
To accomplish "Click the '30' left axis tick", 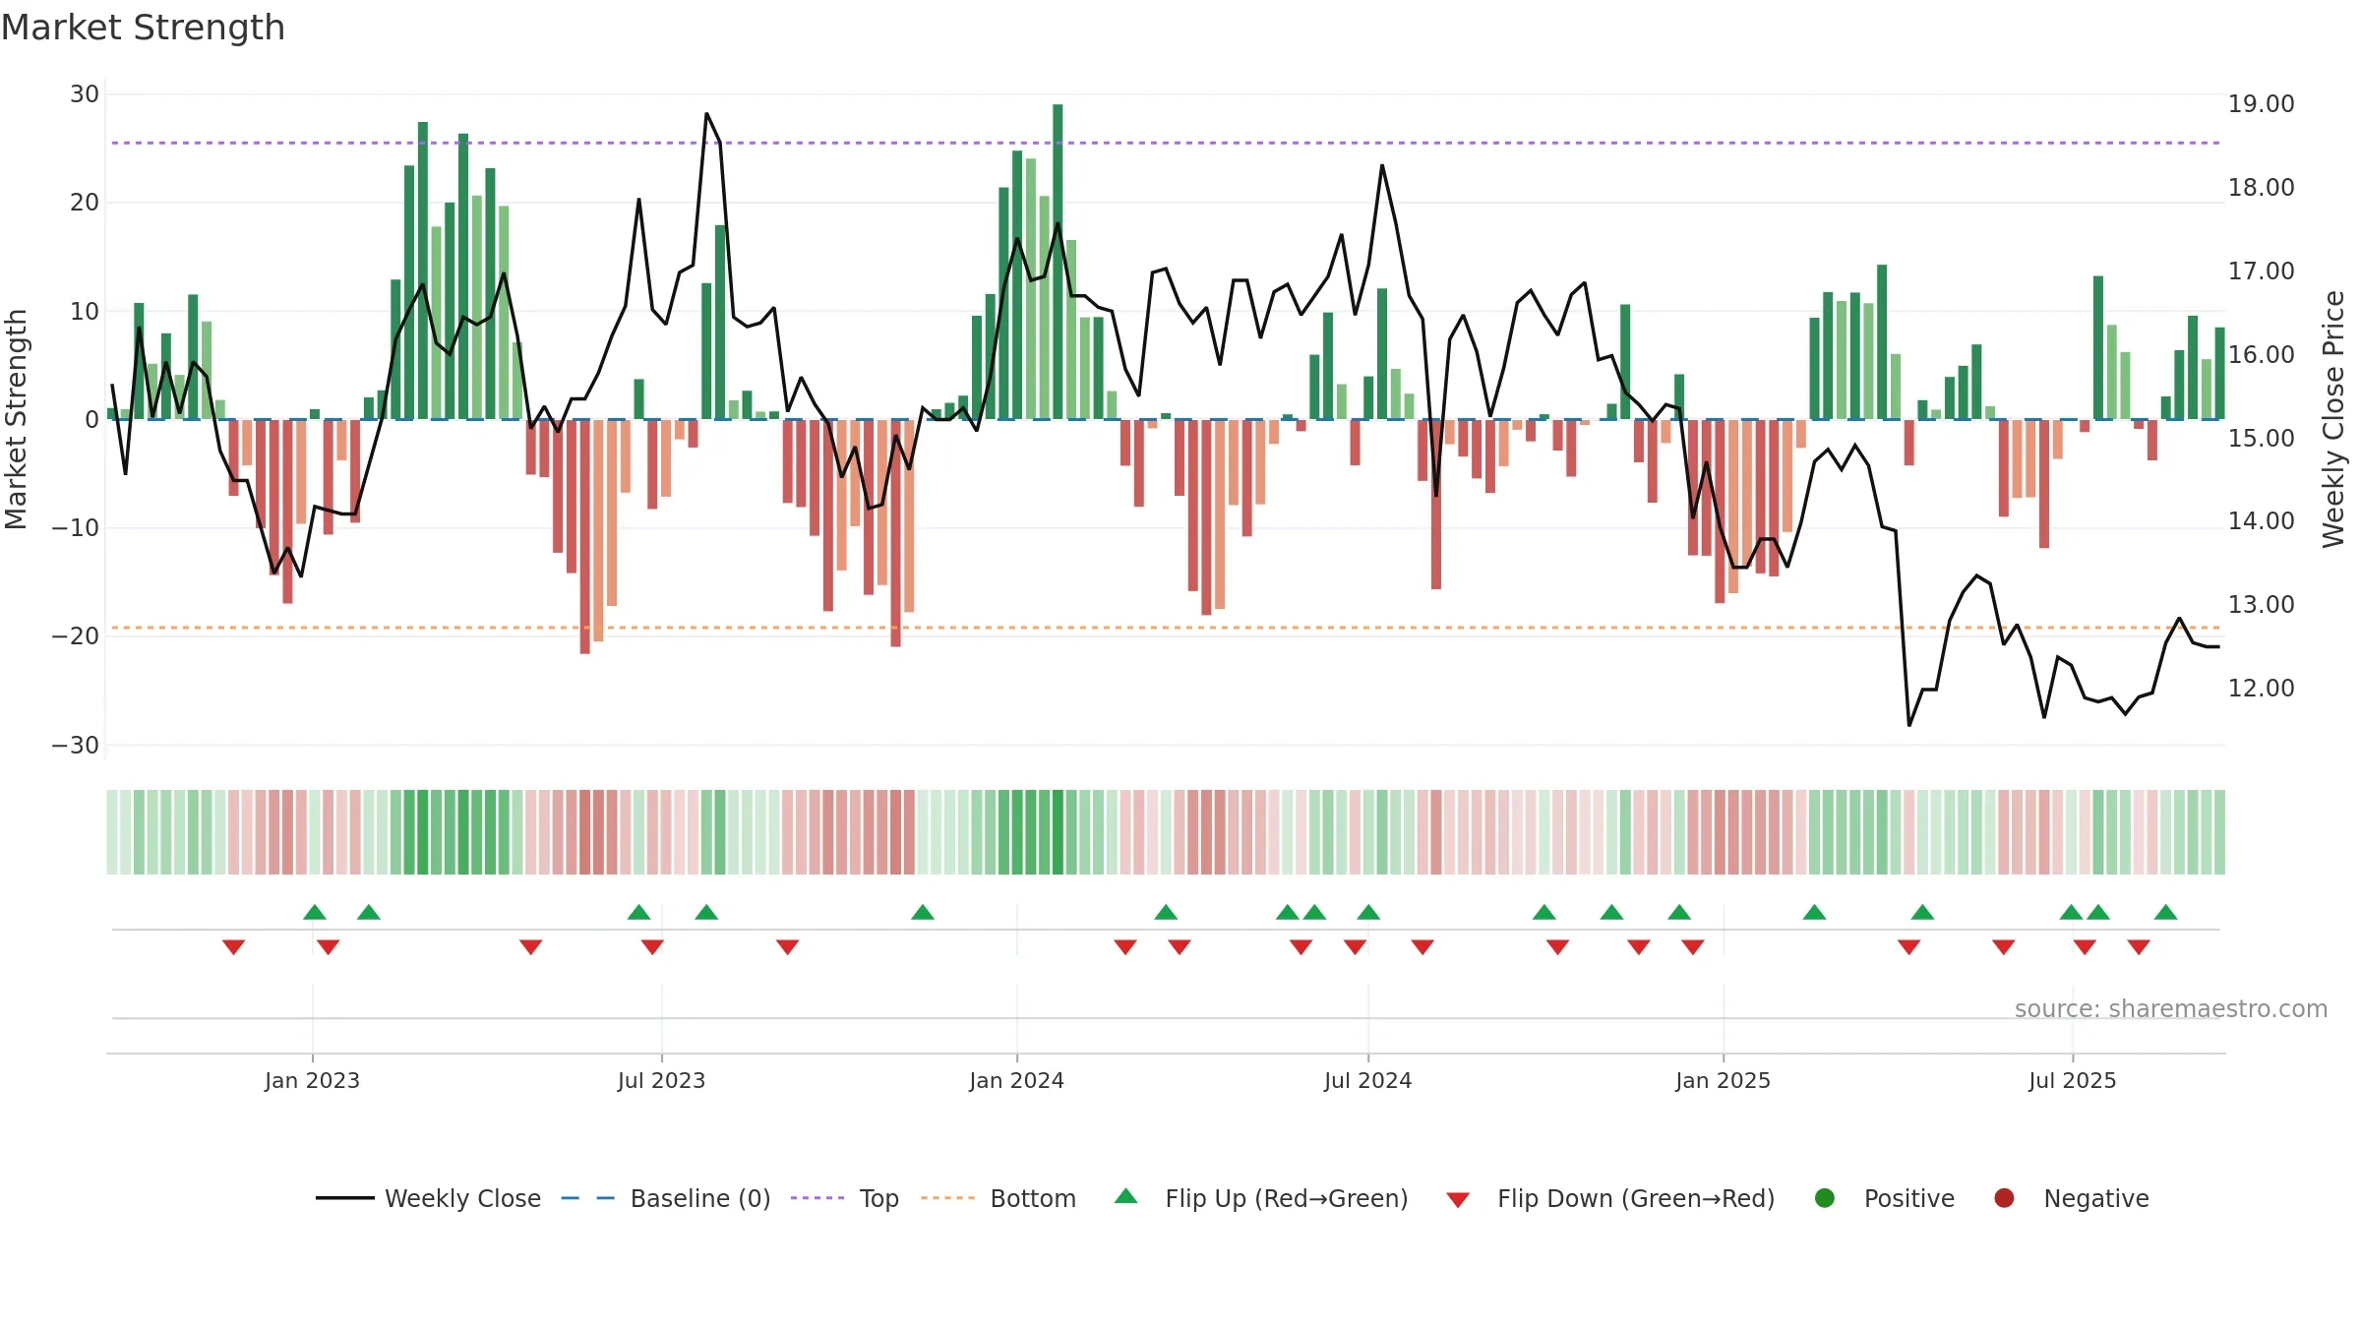I will point(85,94).
